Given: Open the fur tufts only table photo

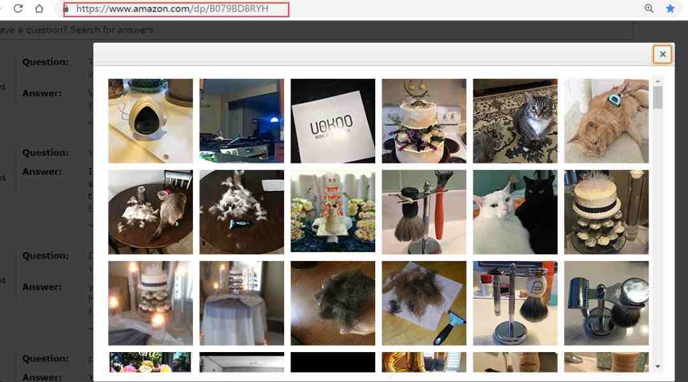Looking at the screenshot, I should pos(242,212).
